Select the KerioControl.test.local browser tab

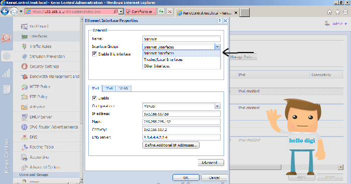[207, 13]
